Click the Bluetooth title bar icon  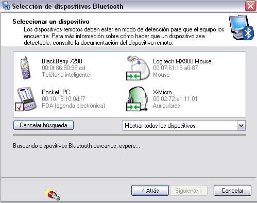6,6
